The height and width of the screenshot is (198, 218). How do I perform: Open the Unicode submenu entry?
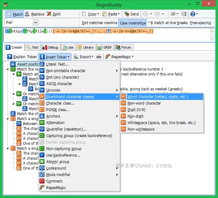79,90
